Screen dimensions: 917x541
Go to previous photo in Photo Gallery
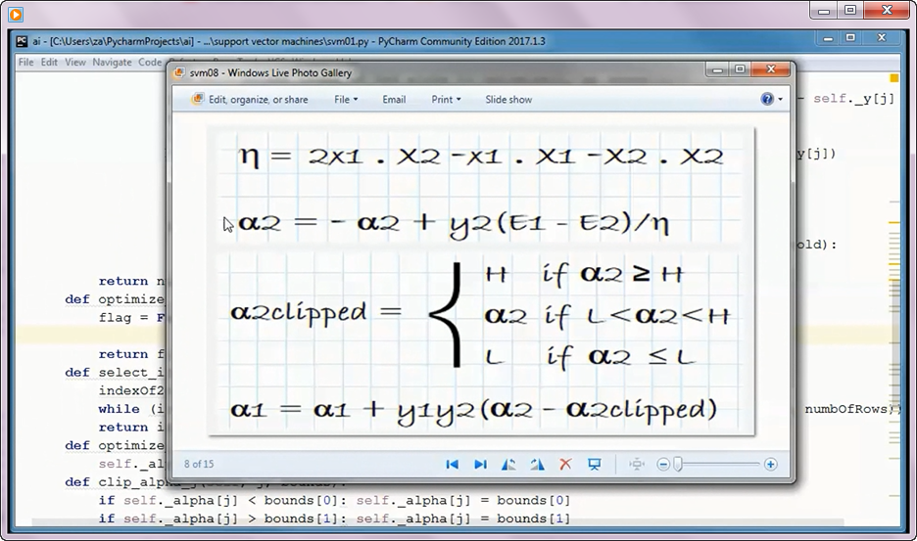tap(452, 465)
